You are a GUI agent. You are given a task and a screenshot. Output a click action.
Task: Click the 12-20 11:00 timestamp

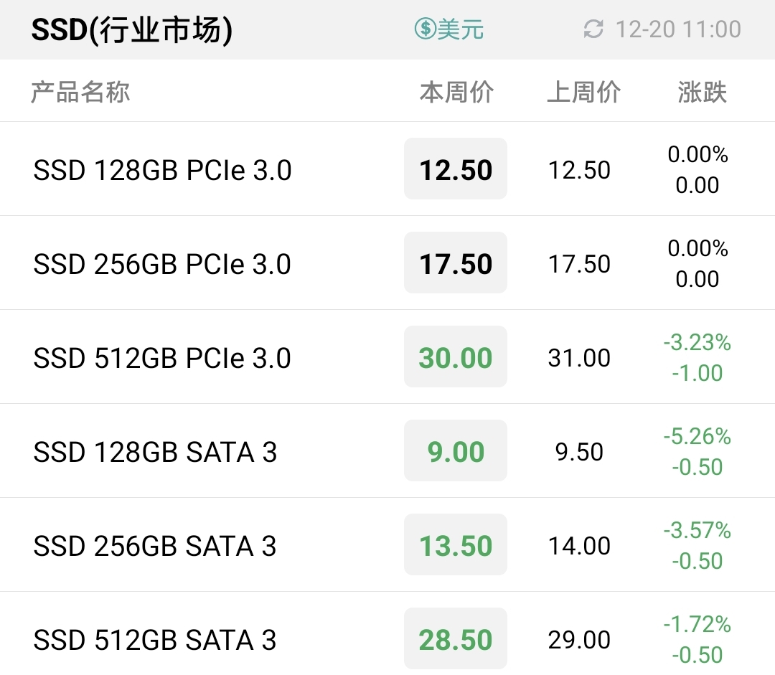tap(678, 29)
